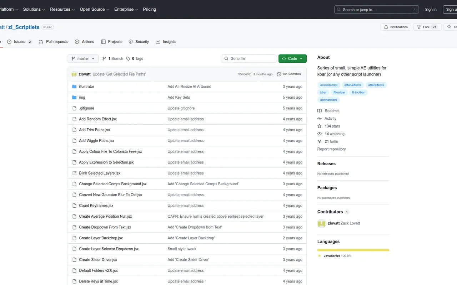Image resolution: width=457 pixels, height=285 pixels.
Task: Expand the green Code dropdown button
Action: 292,59
